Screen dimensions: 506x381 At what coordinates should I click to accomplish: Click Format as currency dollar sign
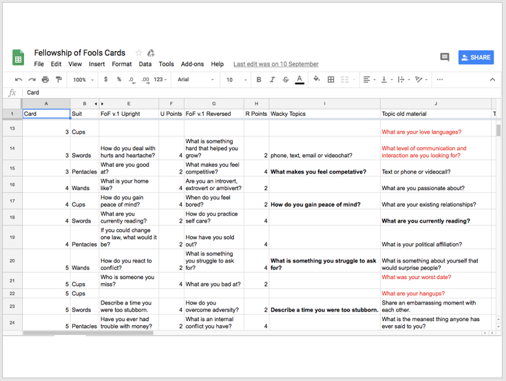(x=105, y=80)
